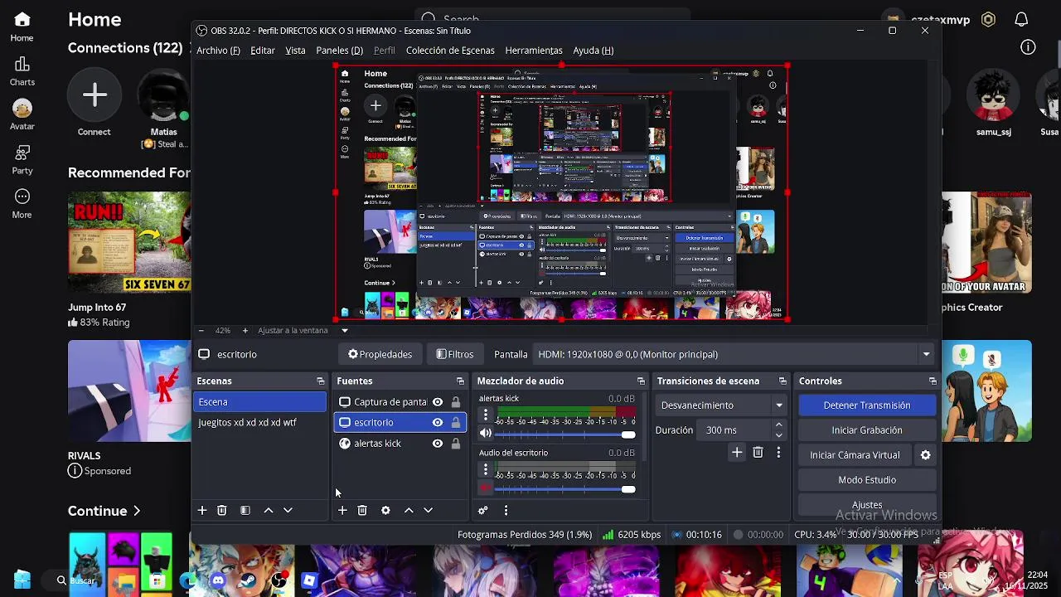The image size is (1061, 597).
Task: Add a new source in Fuentes panel
Action: [x=342, y=511]
